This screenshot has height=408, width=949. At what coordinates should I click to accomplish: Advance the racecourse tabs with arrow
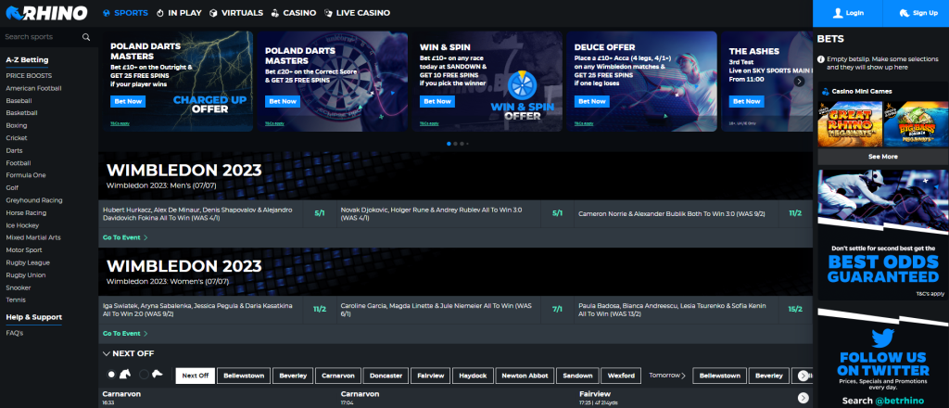[803, 376]
